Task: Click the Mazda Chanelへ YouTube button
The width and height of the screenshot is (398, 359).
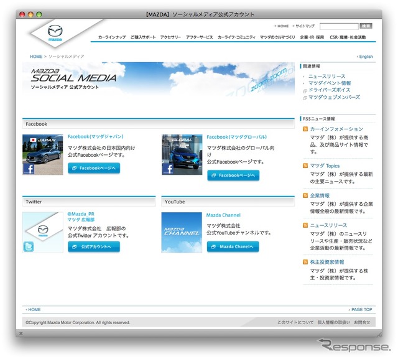Action: coord(233,246)
